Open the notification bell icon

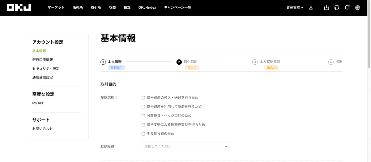(347, 8)
